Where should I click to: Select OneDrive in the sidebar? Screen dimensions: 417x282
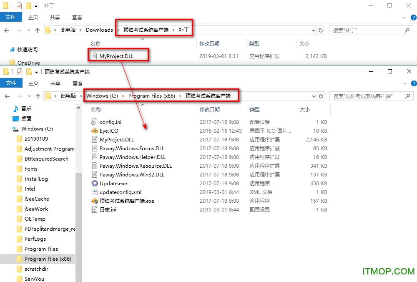(29, 63)
